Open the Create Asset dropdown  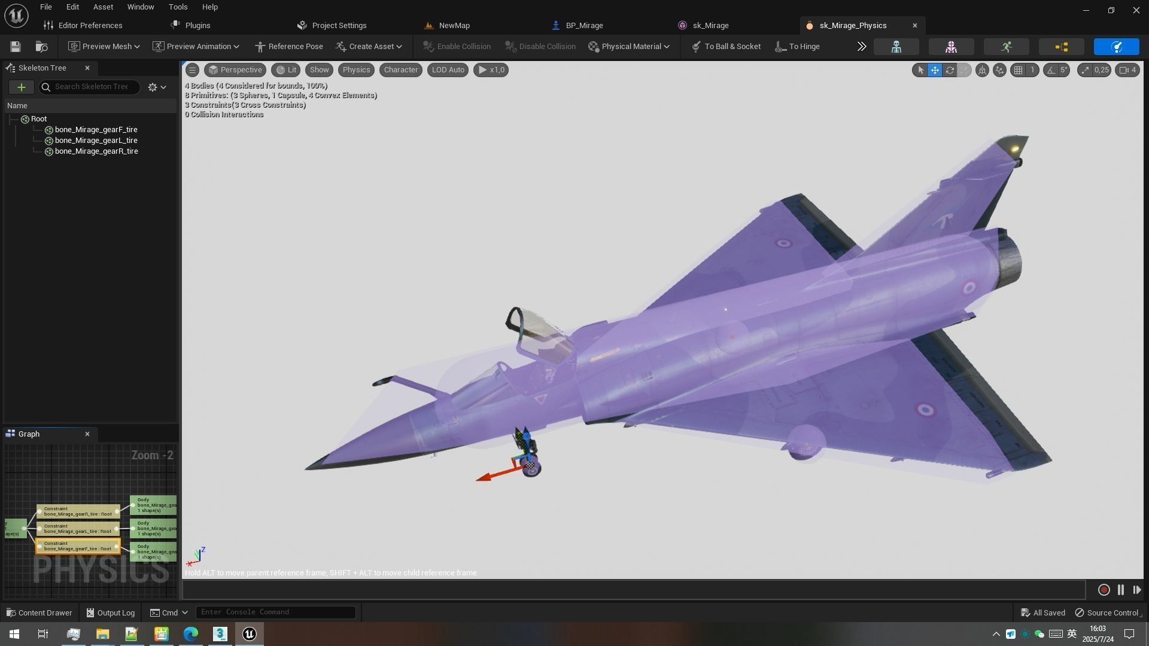pyautogui.click(x=369, y=47)
